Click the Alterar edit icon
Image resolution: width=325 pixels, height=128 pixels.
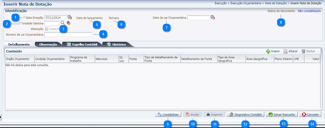286,51
